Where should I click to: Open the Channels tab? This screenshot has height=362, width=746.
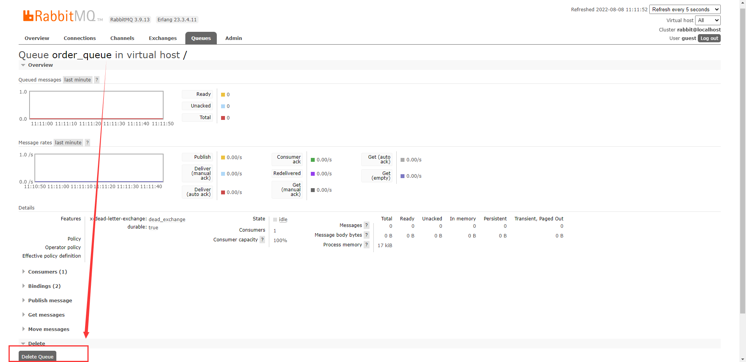point(122,38)
